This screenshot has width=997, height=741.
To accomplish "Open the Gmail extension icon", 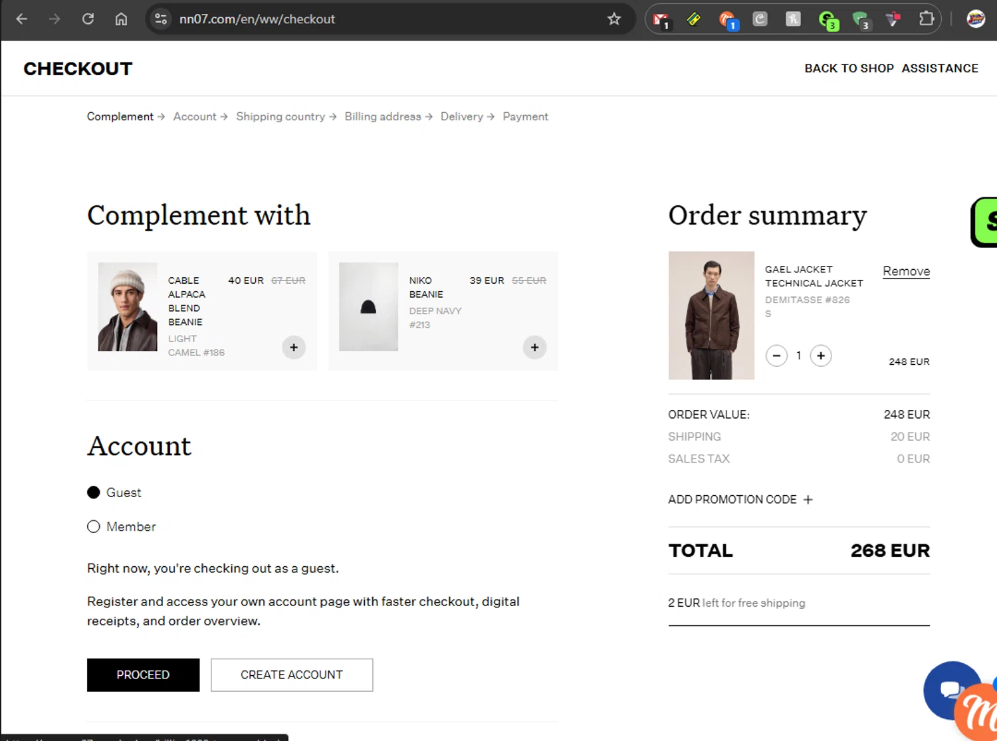I will (661, 20).
